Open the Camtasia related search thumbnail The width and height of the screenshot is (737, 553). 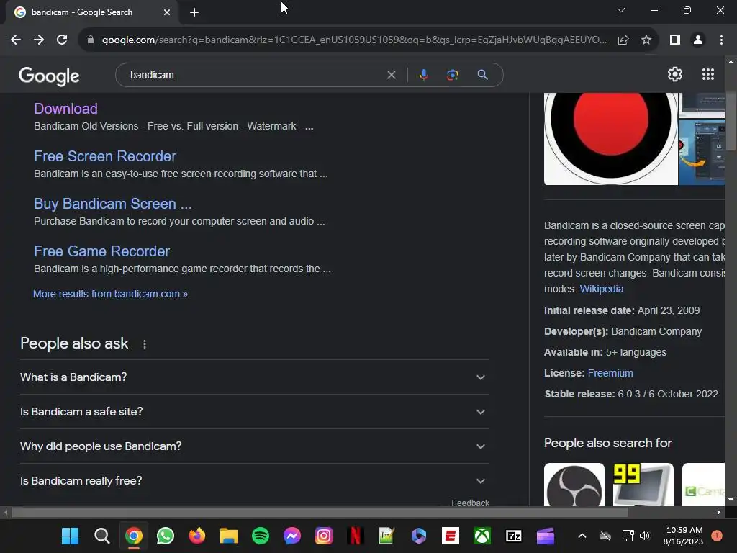click(x=704, y=485)
